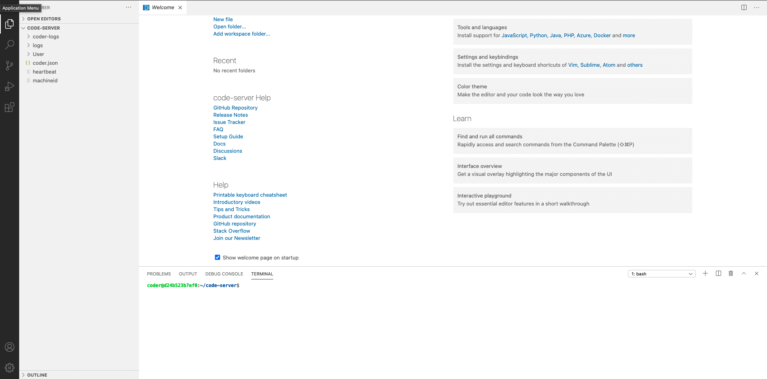Open the FAQ link
This screenshot has width=767, height=379.
pyautogui.click(x=218, y=129)
